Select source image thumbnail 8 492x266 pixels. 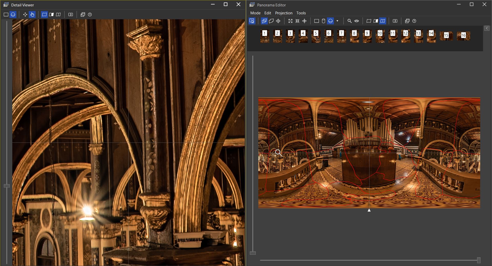pos(354,36)
